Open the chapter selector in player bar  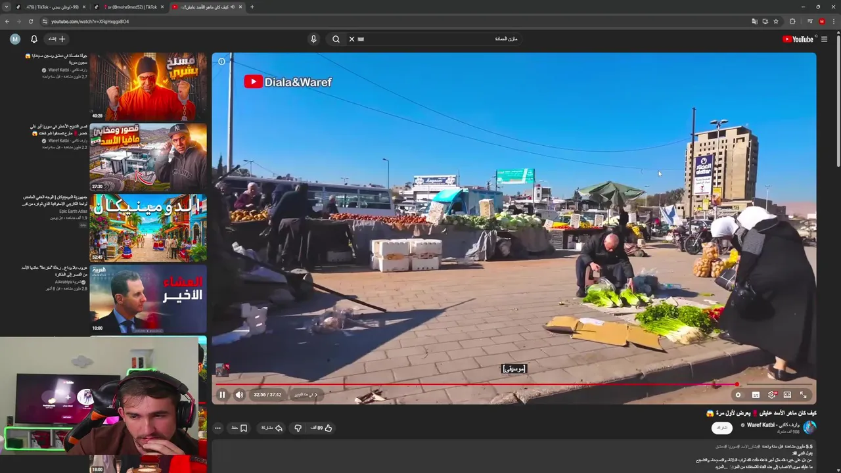pos(306,395)
